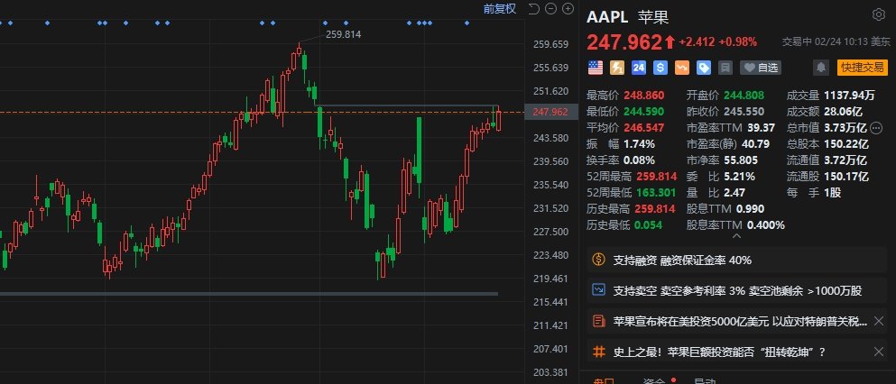Click the 247.962 current price axis label
Image resolution: width=896 pixels, height=384 pixels.
[550, 112]
